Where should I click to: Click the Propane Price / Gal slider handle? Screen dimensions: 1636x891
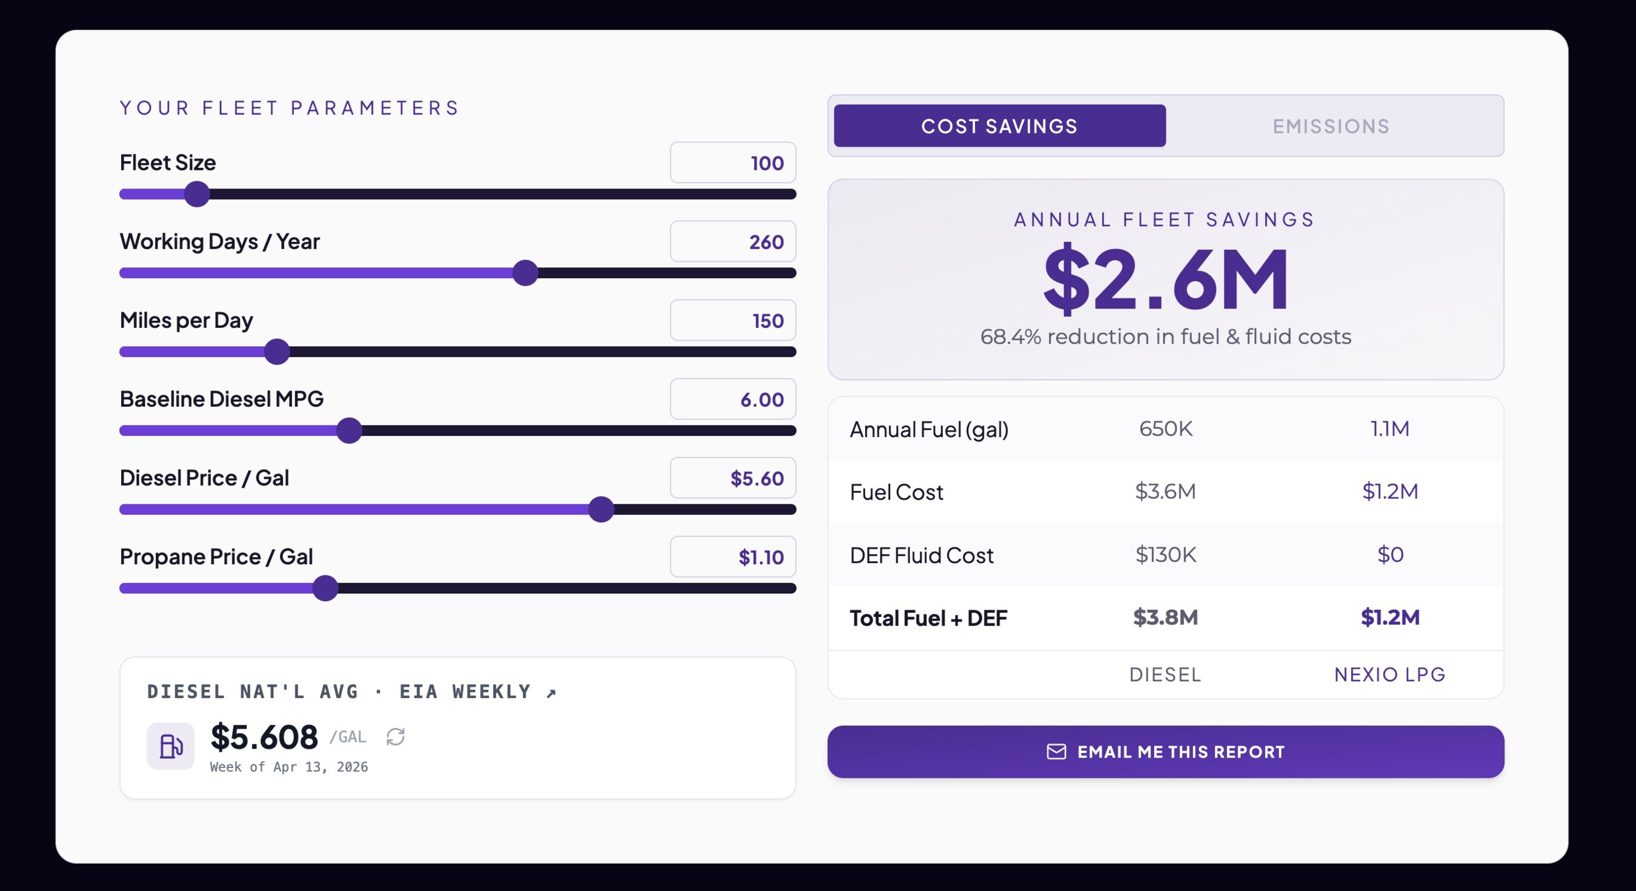pyautogui.click(x=325, y=588)
